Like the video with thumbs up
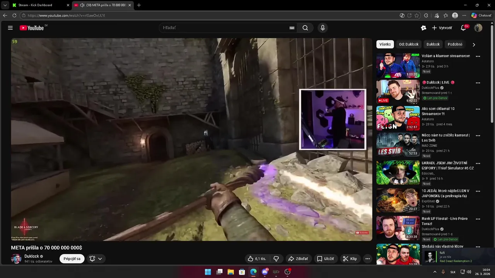Image resolution: width=495 pixels, height=278 pixels. 257,259
